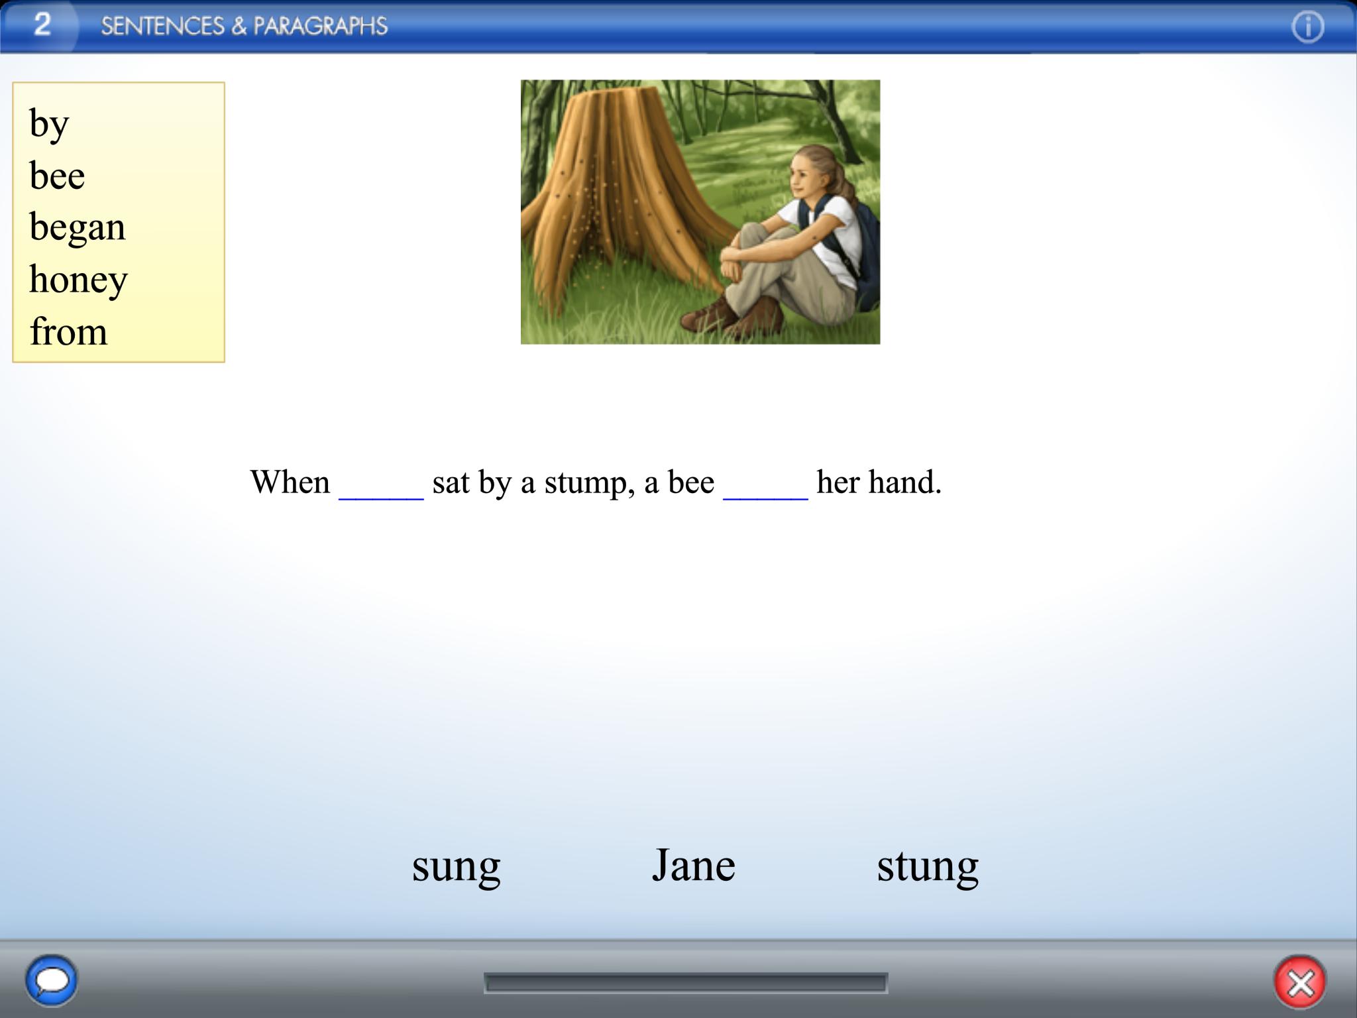Select 'began' from the yellow word box
Image resolution: width=1357 pixels, height=1018 pixels.
click(x=77, y=227)
